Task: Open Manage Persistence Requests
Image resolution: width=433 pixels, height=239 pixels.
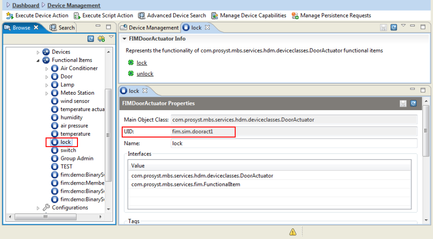Action: (x=331, y=16)
